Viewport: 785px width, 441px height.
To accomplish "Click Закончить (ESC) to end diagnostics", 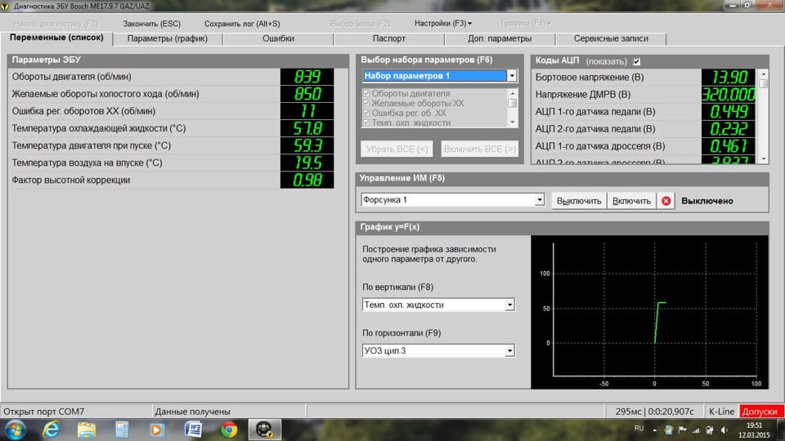I will pyautogui.click(x=151, y=24).
